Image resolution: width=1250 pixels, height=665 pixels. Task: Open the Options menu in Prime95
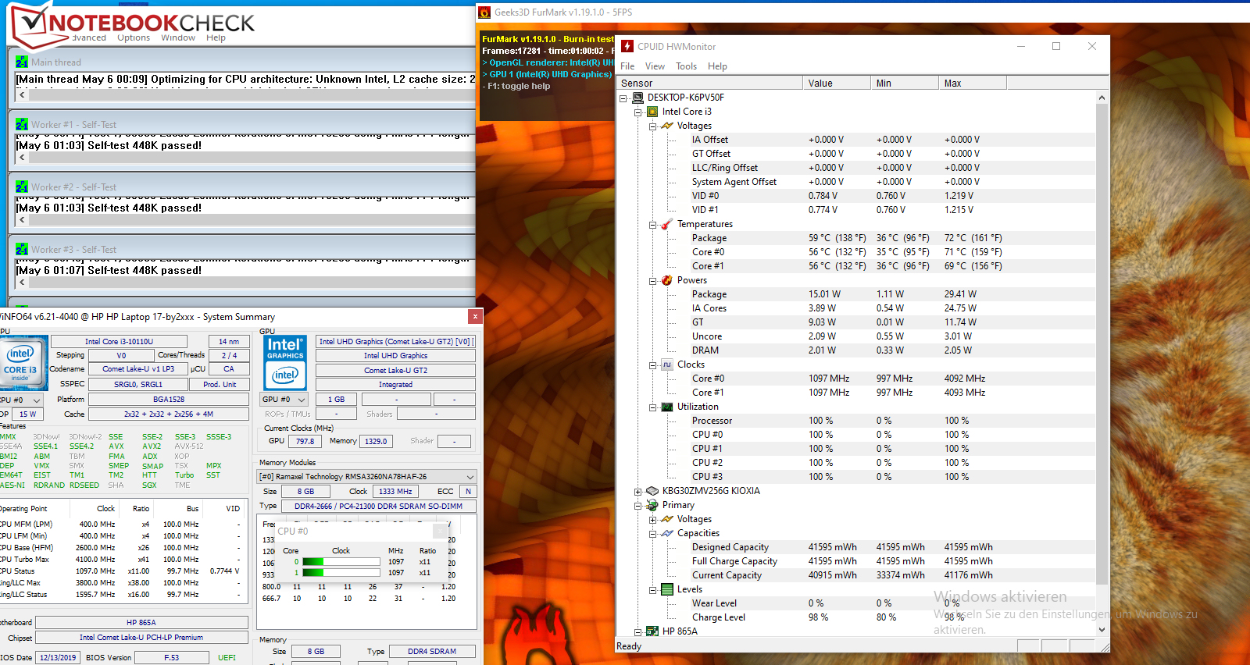click(134, 37)
